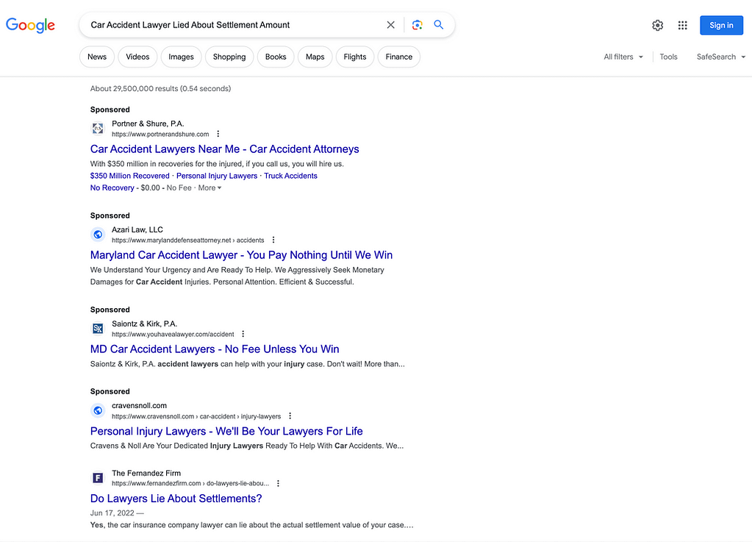Screen dimensions: 752x542
Task: Open the Do Lawyers Lie About Settlements link
Action: [176, 498]
